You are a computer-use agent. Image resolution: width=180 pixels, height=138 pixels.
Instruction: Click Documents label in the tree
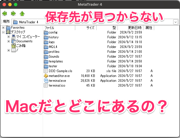(24, 41)
